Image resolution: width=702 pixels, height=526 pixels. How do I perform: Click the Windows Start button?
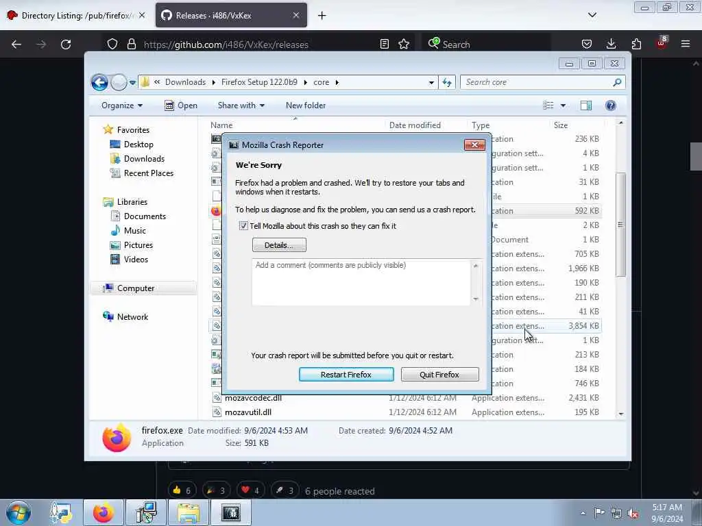pyautogui.click(x=19, y=512)
